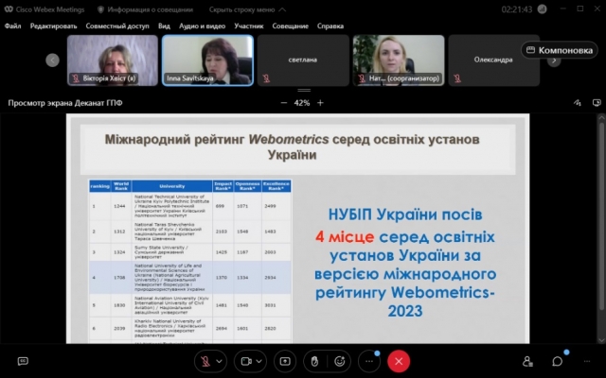Open panel options ellipsis at bottom right
The width and height of the screenshot is (606, 378).
click(587, 361)
